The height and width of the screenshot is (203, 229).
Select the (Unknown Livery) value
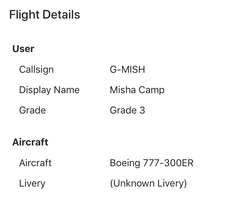tap(148, 183)
